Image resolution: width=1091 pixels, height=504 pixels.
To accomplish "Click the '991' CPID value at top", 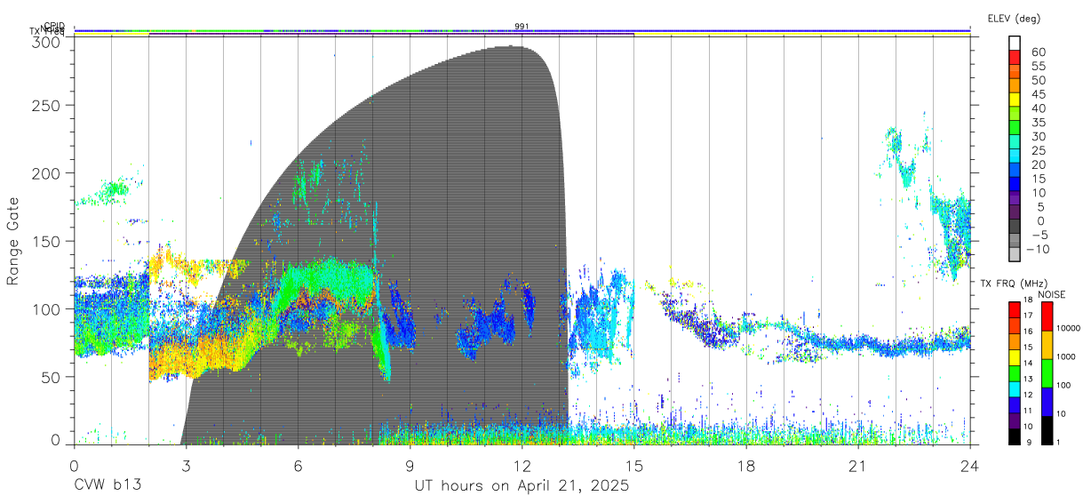I will click(522, 26).
